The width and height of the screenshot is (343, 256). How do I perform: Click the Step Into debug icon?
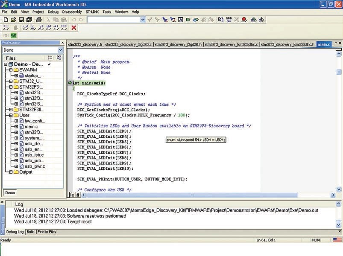pyautogui.click(x=33, y=28)
